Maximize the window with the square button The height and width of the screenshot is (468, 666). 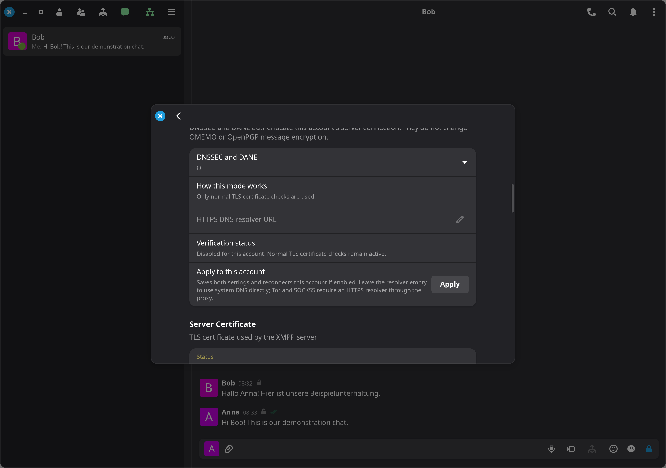(41, 12)
